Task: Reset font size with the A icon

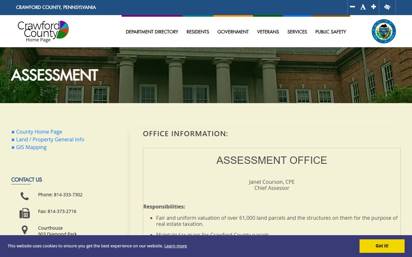Action: pyautogui.click(x=363, y=7)
